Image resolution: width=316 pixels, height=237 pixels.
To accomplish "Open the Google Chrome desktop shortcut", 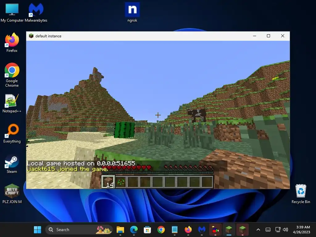I will tap(12, 75).
